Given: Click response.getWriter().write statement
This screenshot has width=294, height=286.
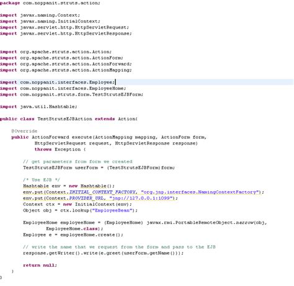Looking at the screenshot, I should [103, 253].
